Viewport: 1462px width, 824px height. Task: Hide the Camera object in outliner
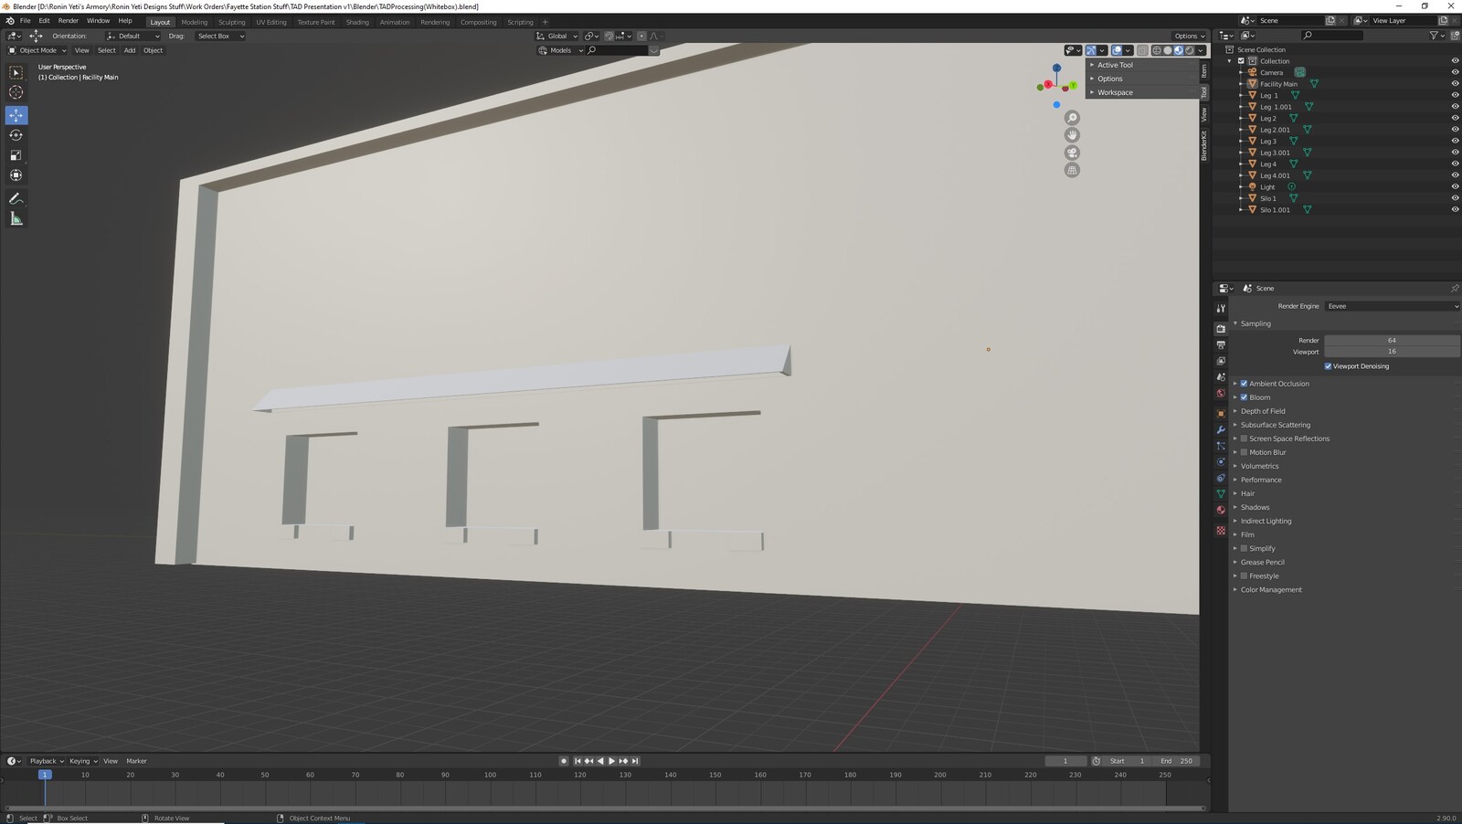[x=1455, y=72]
